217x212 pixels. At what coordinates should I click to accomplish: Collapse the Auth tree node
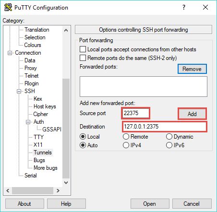[x=28, y=122]
